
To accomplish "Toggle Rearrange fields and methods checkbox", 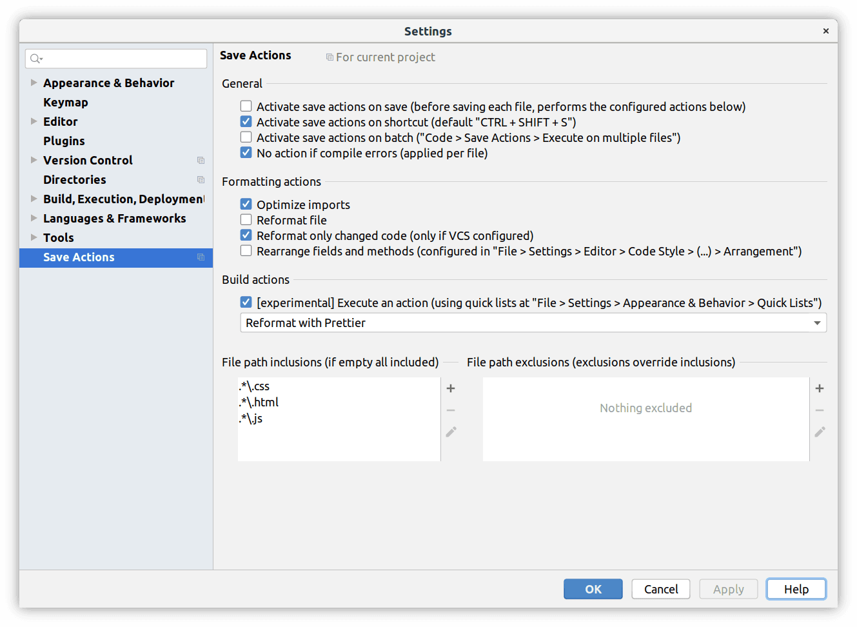I will [x=246, y=250].
